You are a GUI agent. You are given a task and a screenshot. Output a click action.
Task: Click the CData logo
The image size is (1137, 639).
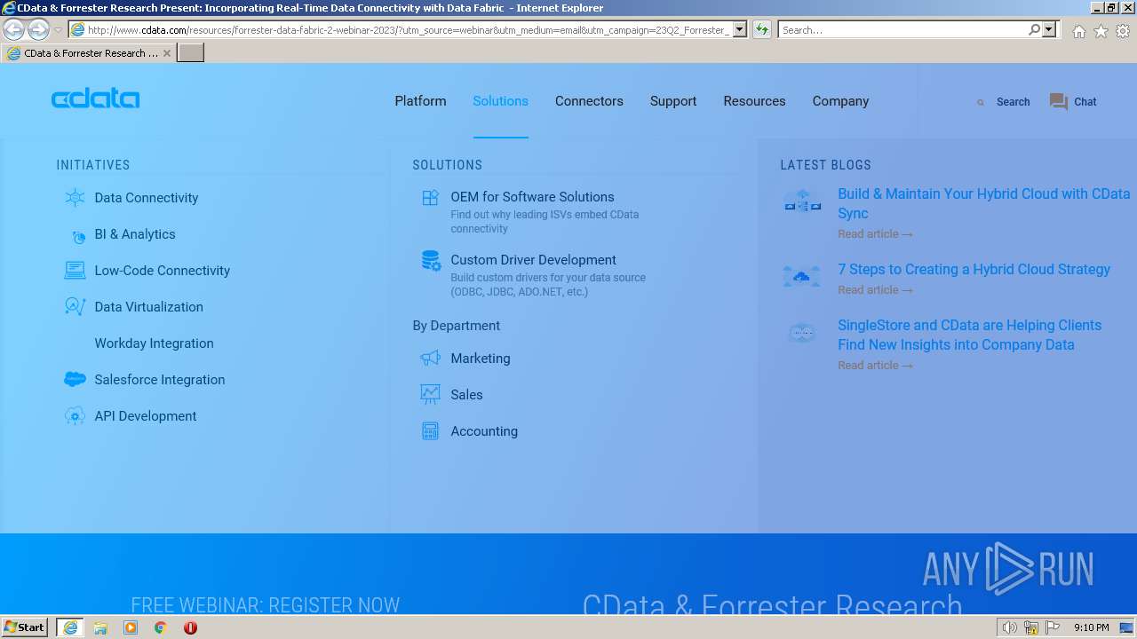[x=95, y=99]
